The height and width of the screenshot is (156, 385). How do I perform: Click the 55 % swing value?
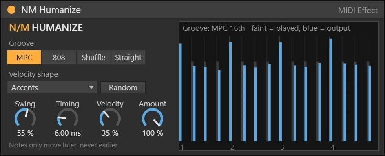pos(25,133)
